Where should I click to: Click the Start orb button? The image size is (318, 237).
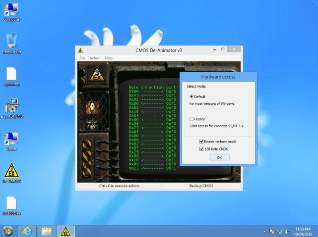tap(8, 231)
